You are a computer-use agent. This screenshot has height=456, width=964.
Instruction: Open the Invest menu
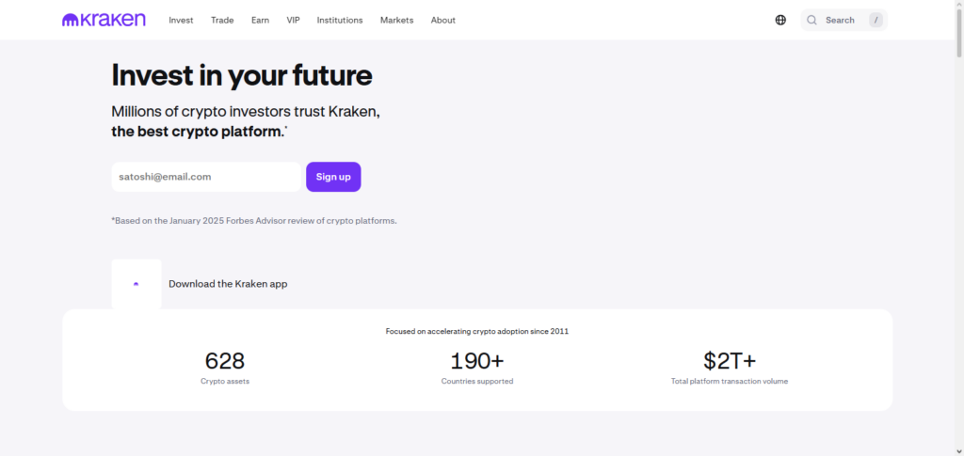(x=181, y=20)
